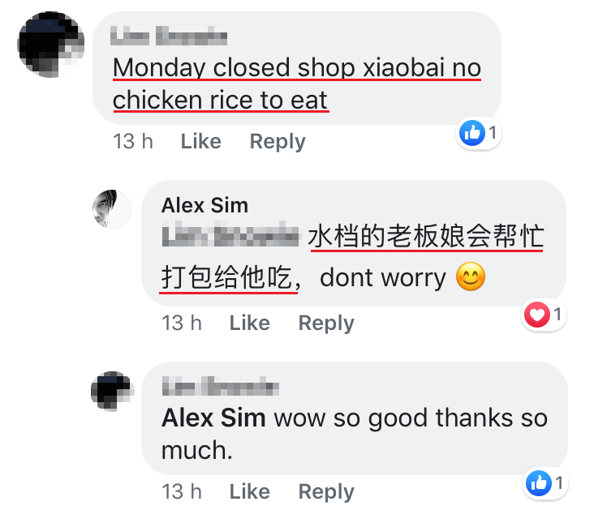Like Alex Sim's Chinese reply
Image resolution: width=607 pixels, height=510 pixels.
[x=250, y=323]
